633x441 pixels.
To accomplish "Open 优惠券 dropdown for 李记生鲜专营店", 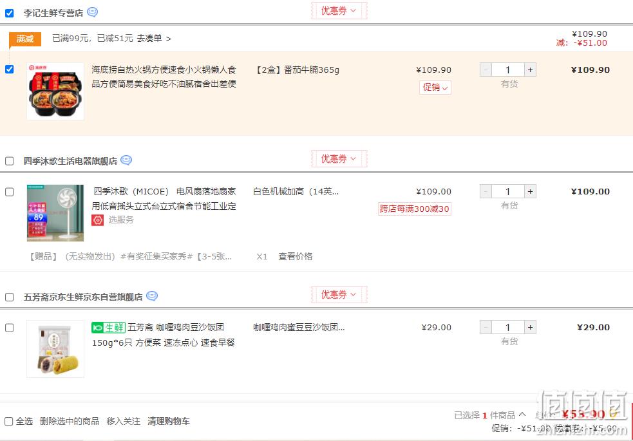I will 339,11.
